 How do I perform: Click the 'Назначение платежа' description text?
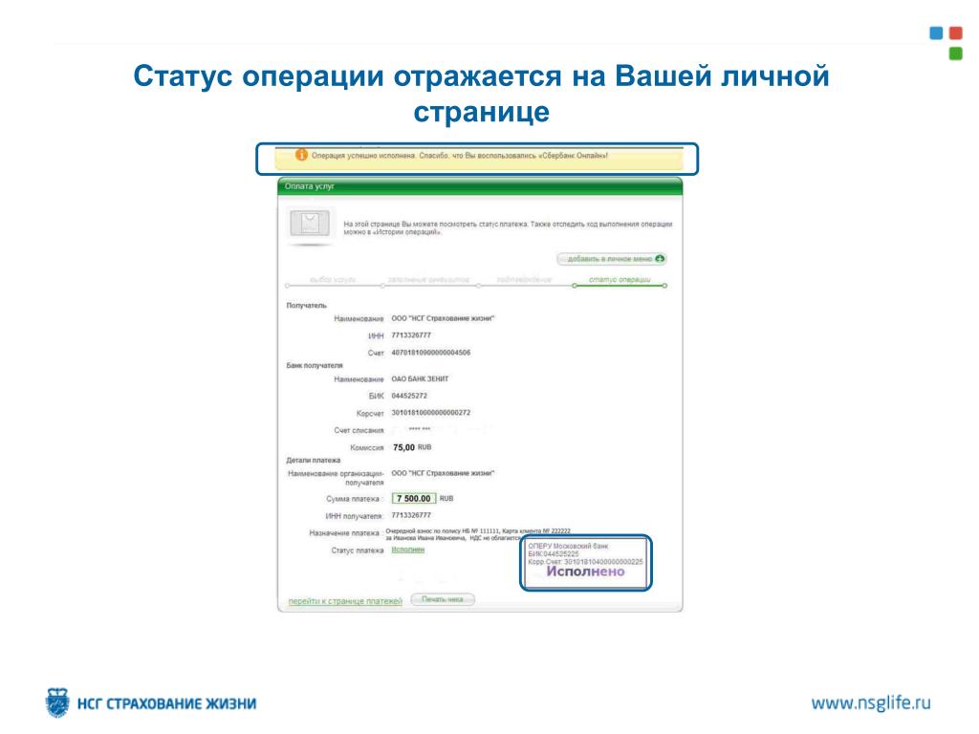pos(478,534)
